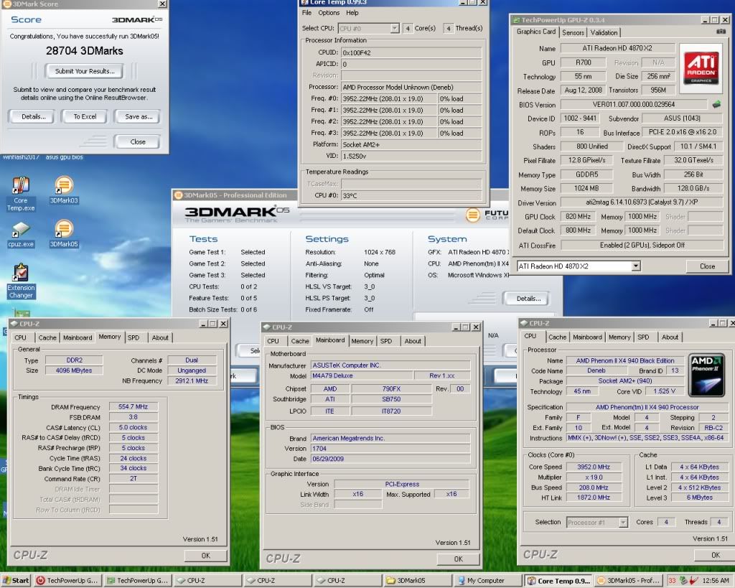Open the Core Temp.exe desktop icon

[21, 193]
